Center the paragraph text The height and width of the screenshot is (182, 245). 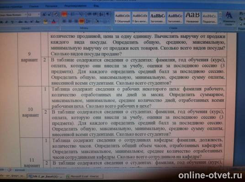[70, 21]
